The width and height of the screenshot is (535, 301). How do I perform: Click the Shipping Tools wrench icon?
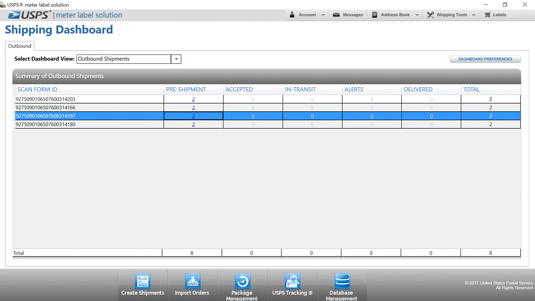430,15
